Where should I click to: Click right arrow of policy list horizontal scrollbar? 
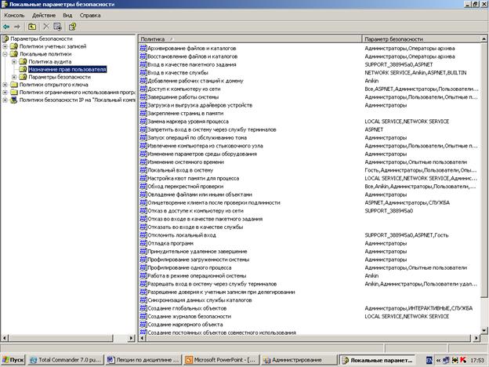coord(476,338)
